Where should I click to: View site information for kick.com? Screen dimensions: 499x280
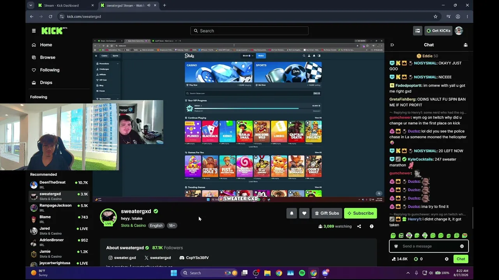61,17
